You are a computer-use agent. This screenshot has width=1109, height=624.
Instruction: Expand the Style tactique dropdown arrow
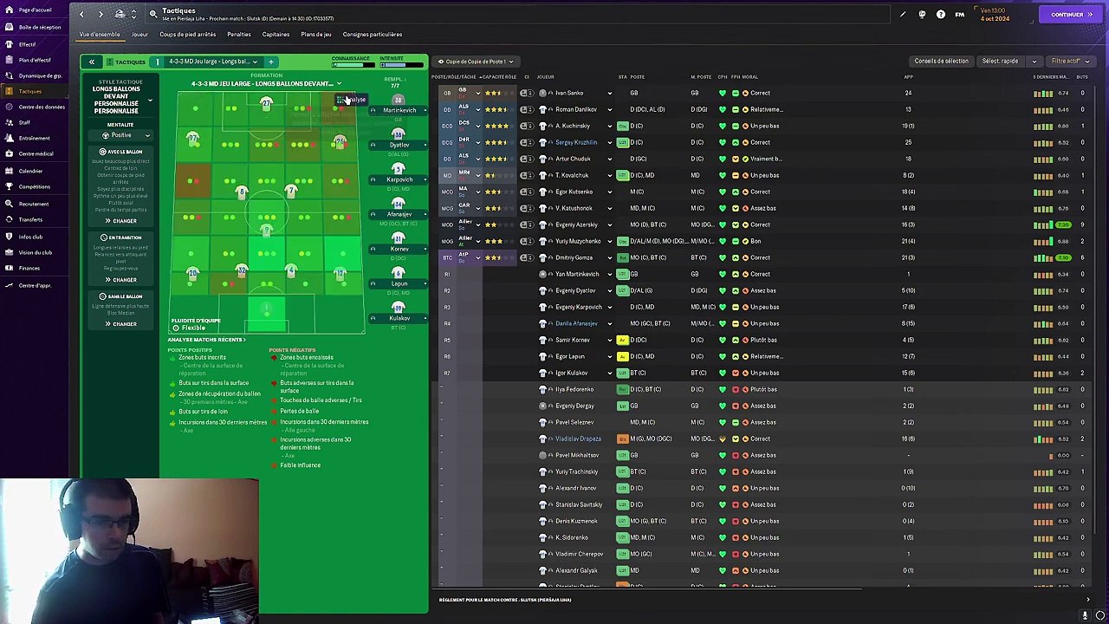(150, 101)
